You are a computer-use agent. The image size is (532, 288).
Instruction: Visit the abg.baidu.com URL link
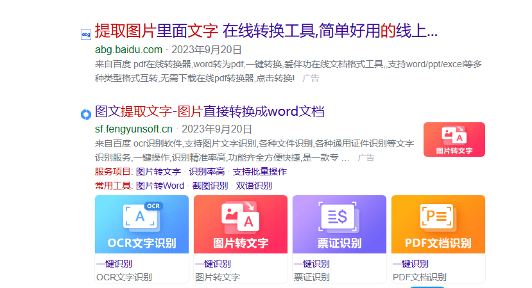click(128, 50)
